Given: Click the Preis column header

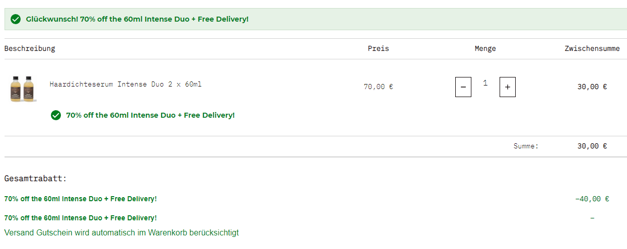Looking at the screenshot, I should click(x=378, y=49).
